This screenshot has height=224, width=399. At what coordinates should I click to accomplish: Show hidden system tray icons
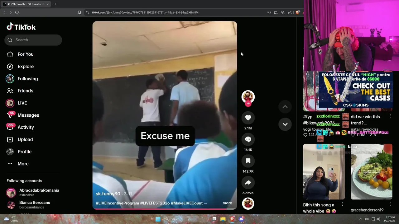(x=360, y=219)
